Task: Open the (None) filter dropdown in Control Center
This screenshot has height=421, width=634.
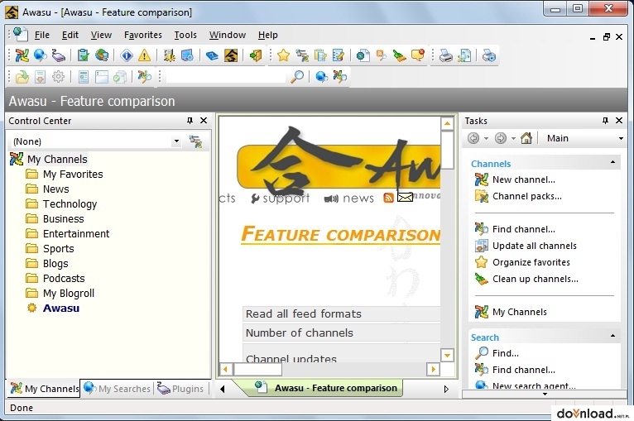Action: [176, 141]
